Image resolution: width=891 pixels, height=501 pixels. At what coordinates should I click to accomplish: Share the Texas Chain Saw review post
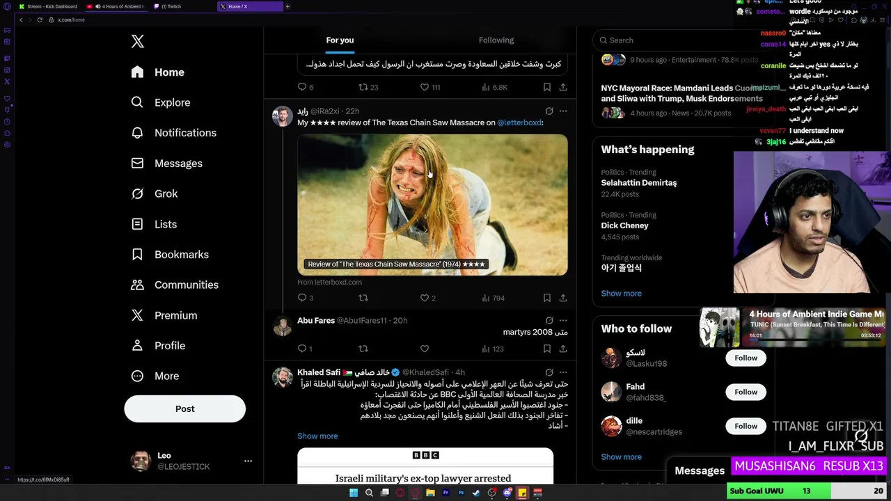563,298
